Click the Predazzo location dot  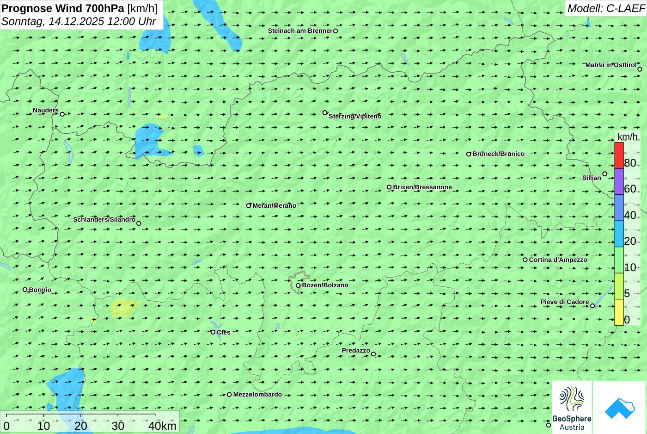(x=373, y=354)
